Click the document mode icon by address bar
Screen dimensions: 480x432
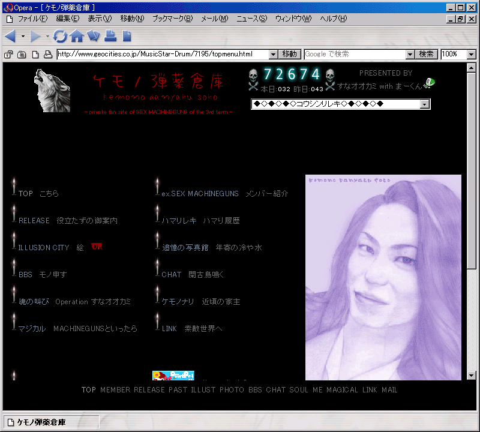35,55
